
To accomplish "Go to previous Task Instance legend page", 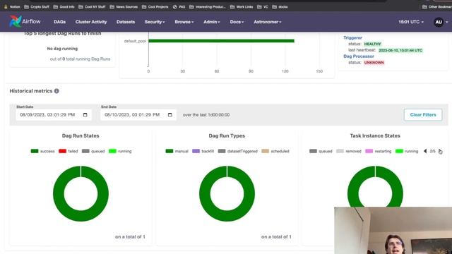I will click(x=425, y=151).
